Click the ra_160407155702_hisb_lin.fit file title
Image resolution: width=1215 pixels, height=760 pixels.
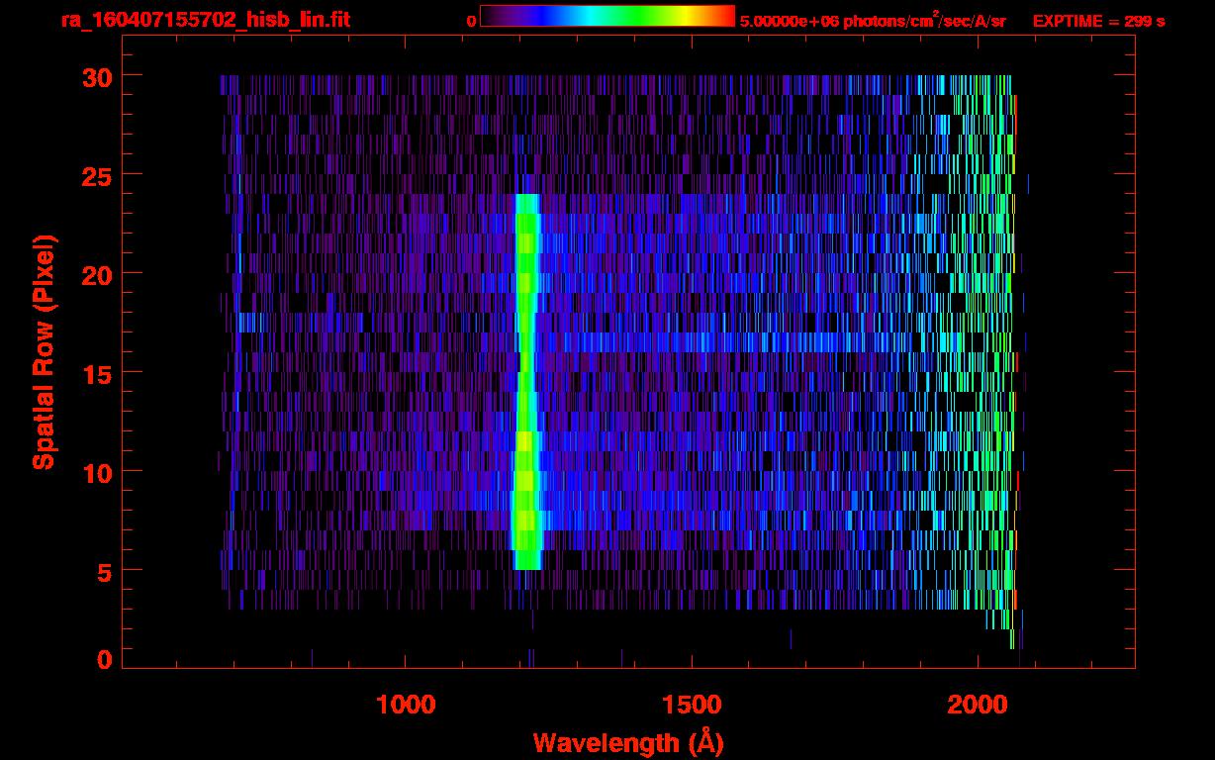(x=205, y=20)
